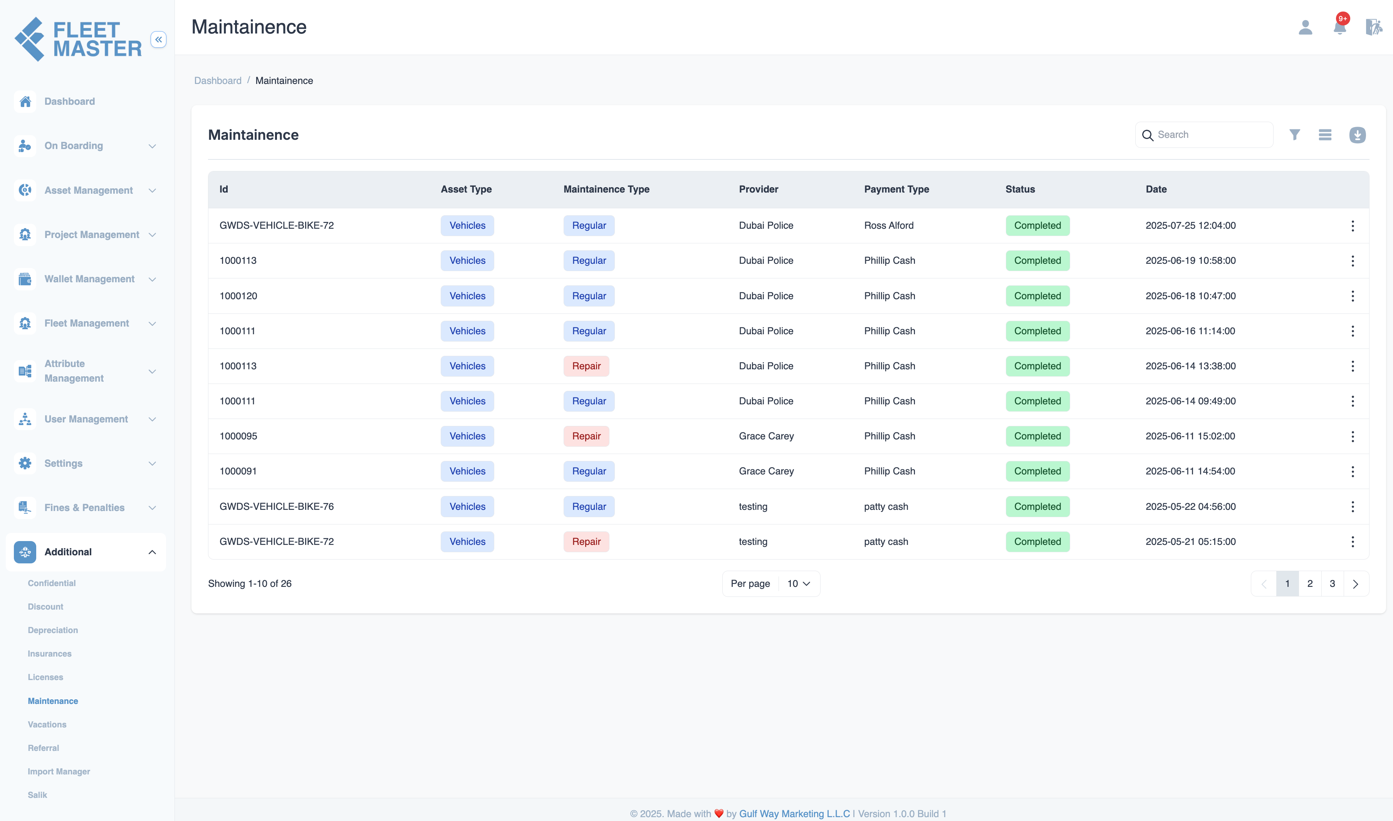
Task: Expand the Settings chevron
Action: point(152,464)
